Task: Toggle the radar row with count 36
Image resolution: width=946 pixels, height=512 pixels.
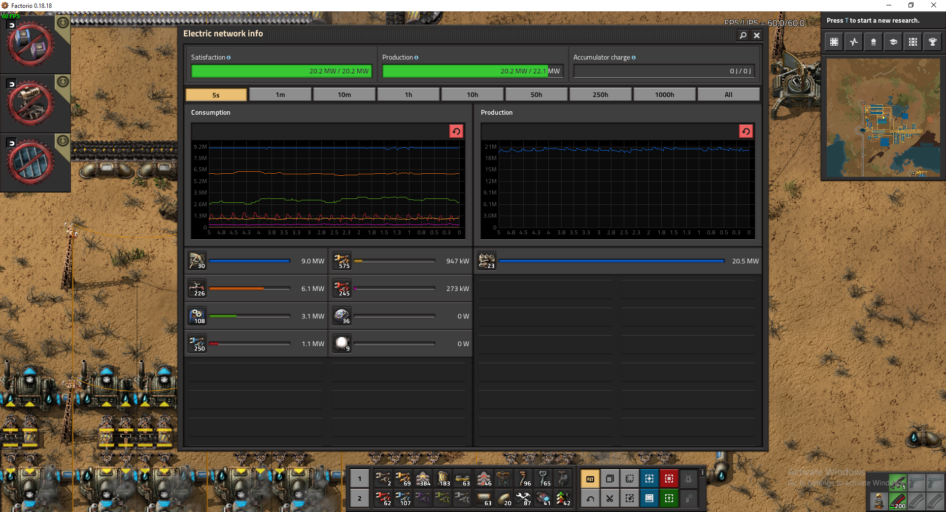Action: pyautogui.click(x=401, y=316)
